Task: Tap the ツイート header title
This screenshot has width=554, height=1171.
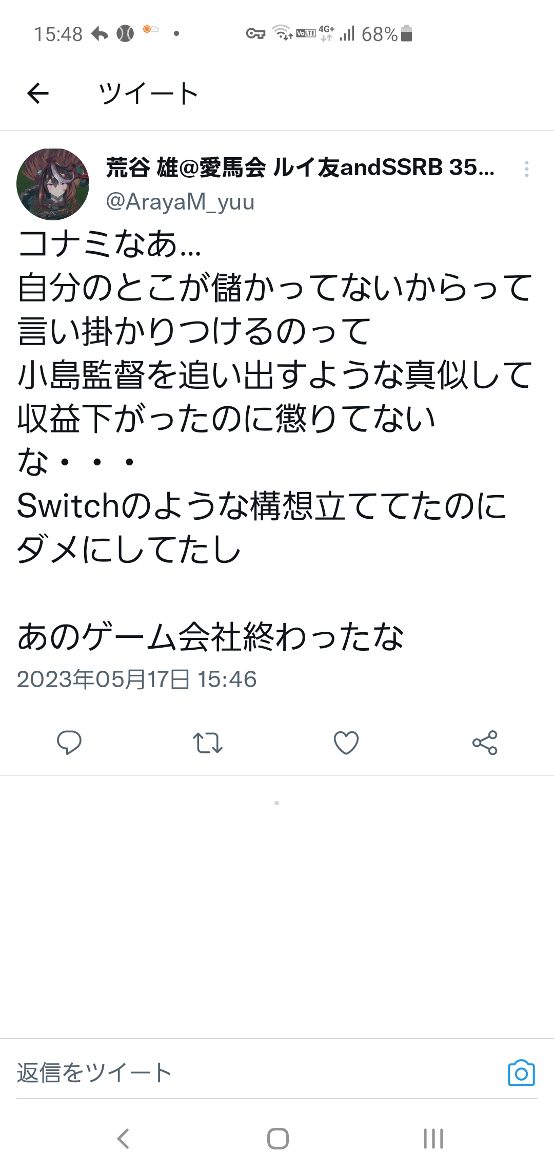Action: click(148, 93)
